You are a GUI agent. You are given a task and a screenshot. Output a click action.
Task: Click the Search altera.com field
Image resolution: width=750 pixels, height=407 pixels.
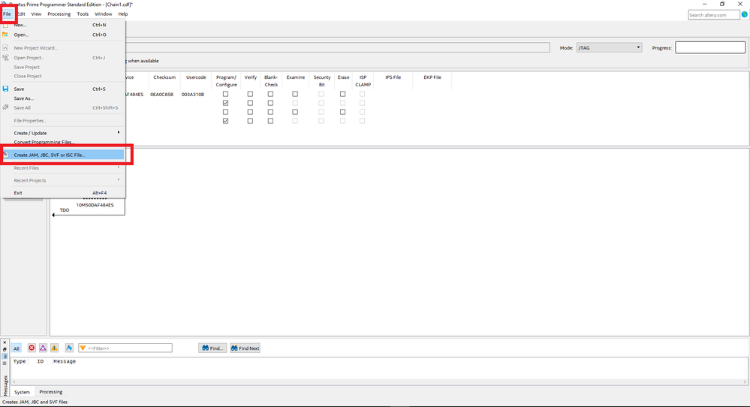click(714, 15)
